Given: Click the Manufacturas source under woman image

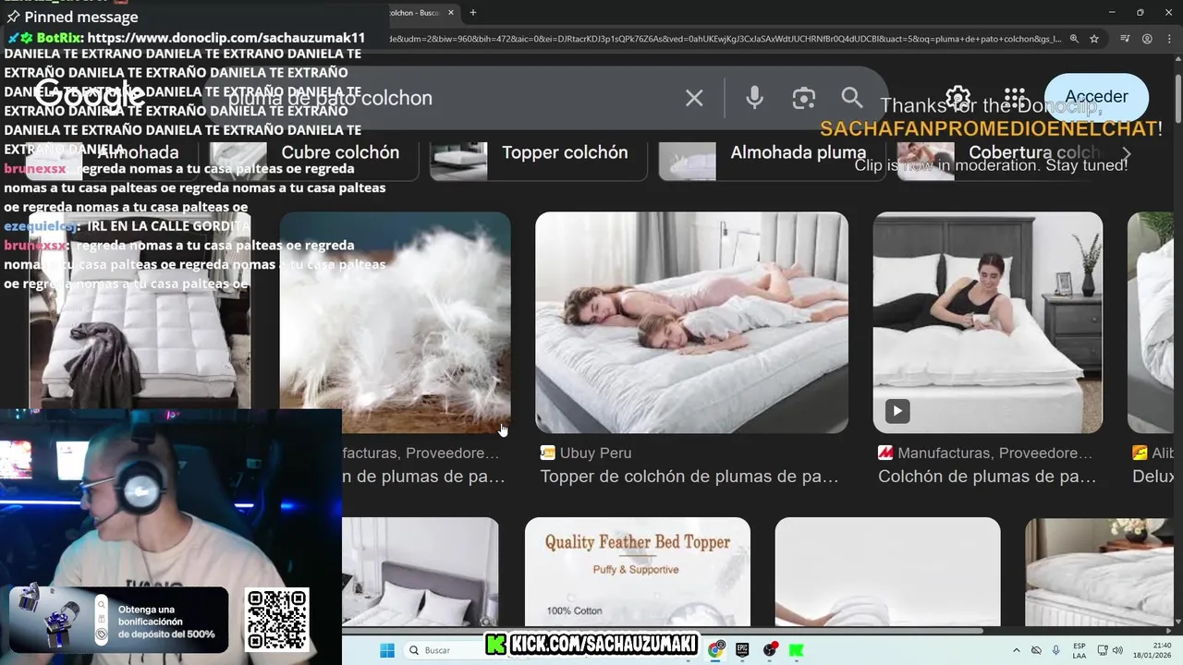Looking at the screenshot, I should click(985, 453).
